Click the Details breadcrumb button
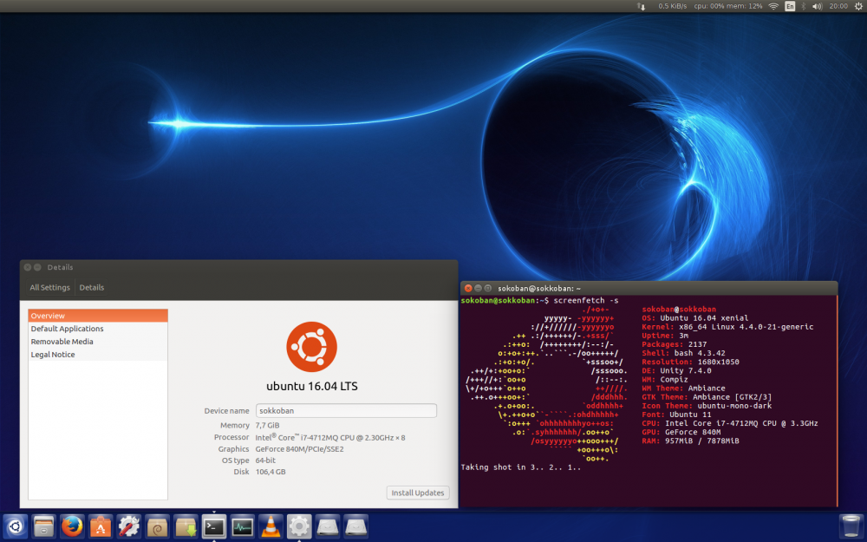The image size is (867, 542). tap(92, 288)
